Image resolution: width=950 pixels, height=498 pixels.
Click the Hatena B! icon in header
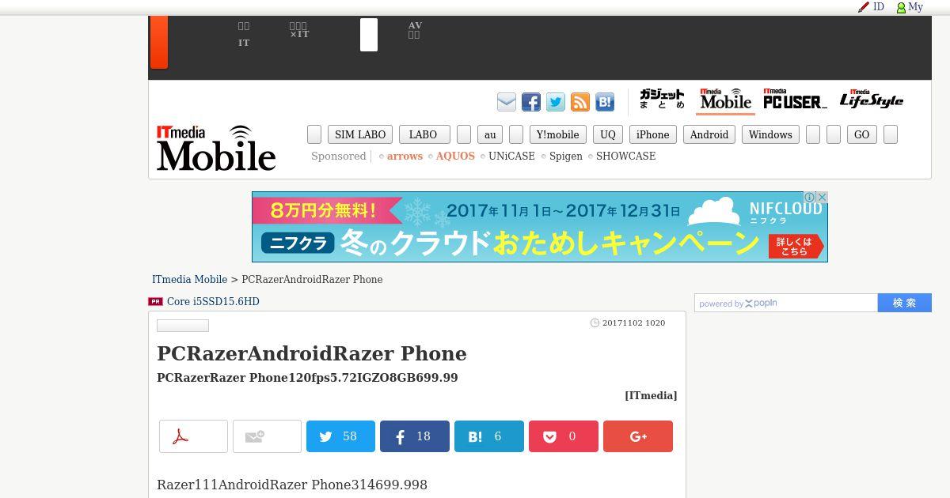(605, 102)
